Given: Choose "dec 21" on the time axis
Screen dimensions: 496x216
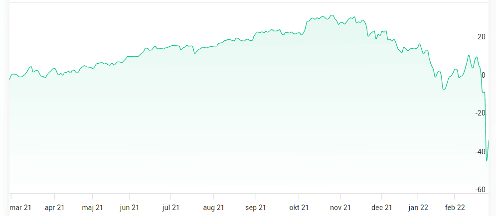Looking at the screenshot, I should [x=382, y=208].
